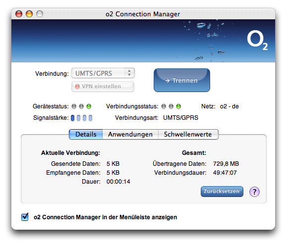
Task: Click the first grey Gerätestatus indicator
Action: click(74, 106)
